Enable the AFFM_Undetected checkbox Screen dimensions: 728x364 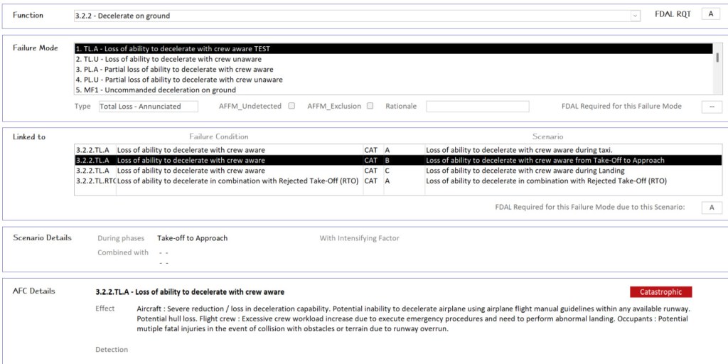click(291, 107)
